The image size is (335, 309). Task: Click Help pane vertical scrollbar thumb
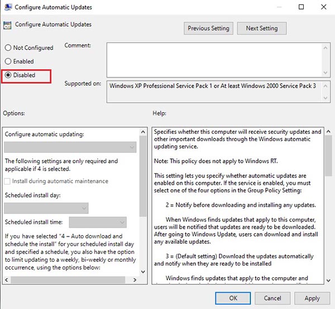pyautogui.click(x=328, y=156)
